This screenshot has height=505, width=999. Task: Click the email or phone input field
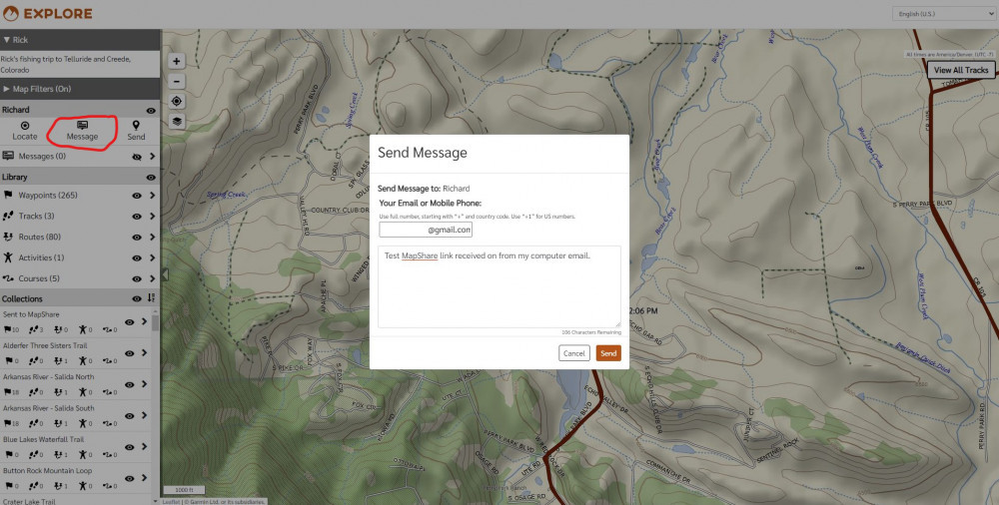click(x=426, y=230)
